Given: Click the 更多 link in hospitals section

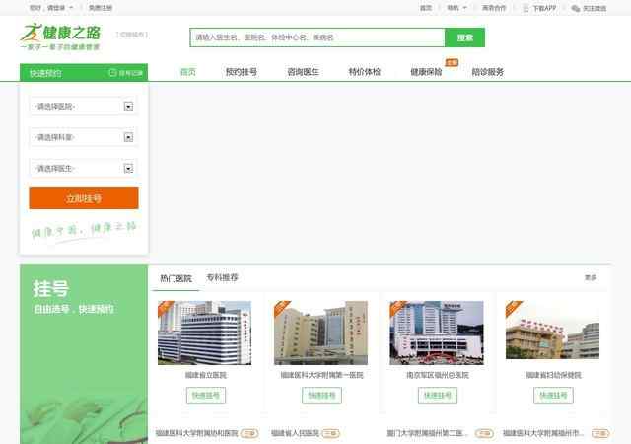Looking at the screenshot, I should tap(590, 278).
